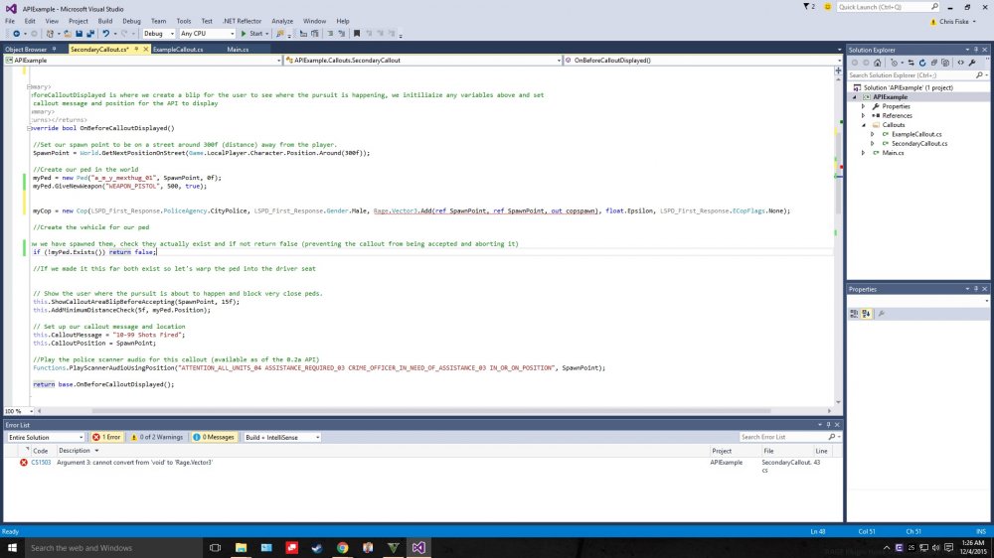994x558 pixels.
Task: Toggle the 1 Error filter button
Action: coord(107,437)
